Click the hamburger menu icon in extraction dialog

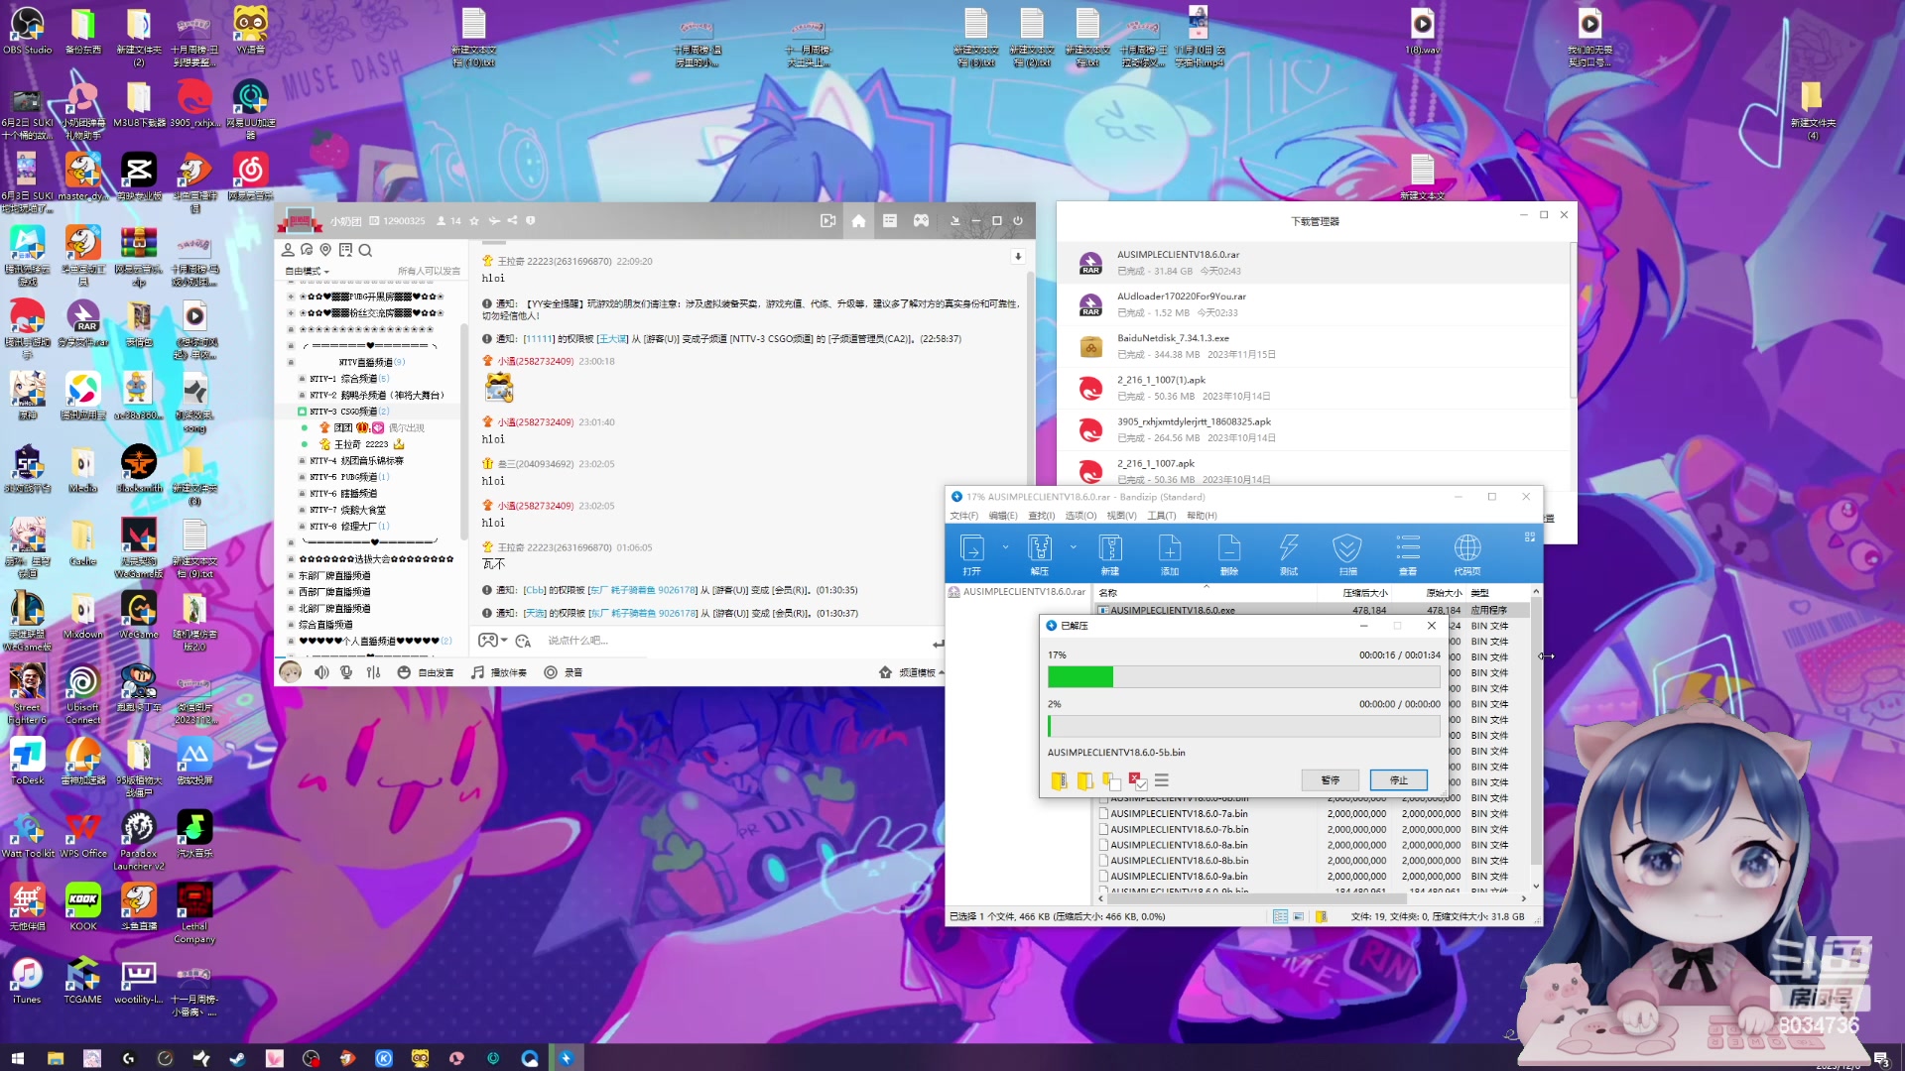(1162, 780)
